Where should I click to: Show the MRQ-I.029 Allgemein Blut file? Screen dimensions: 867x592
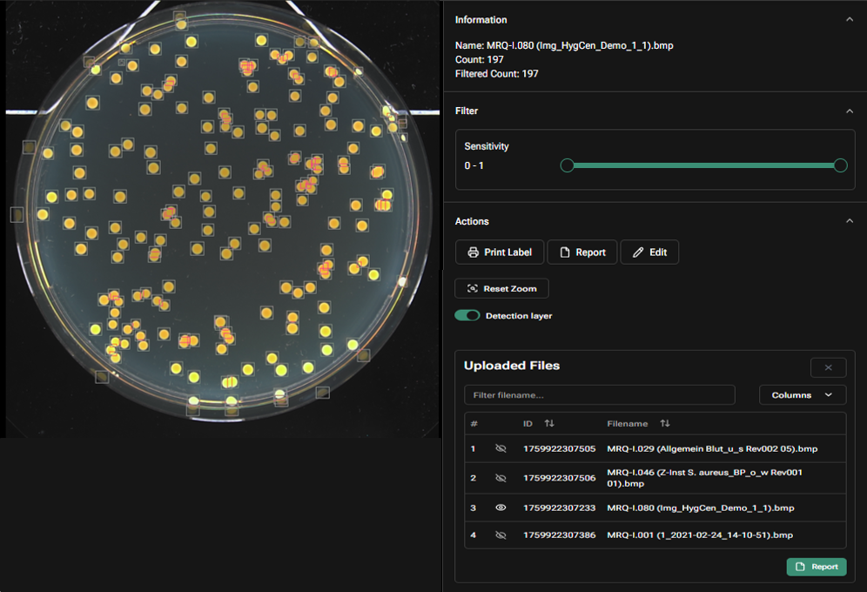(501, 448)
